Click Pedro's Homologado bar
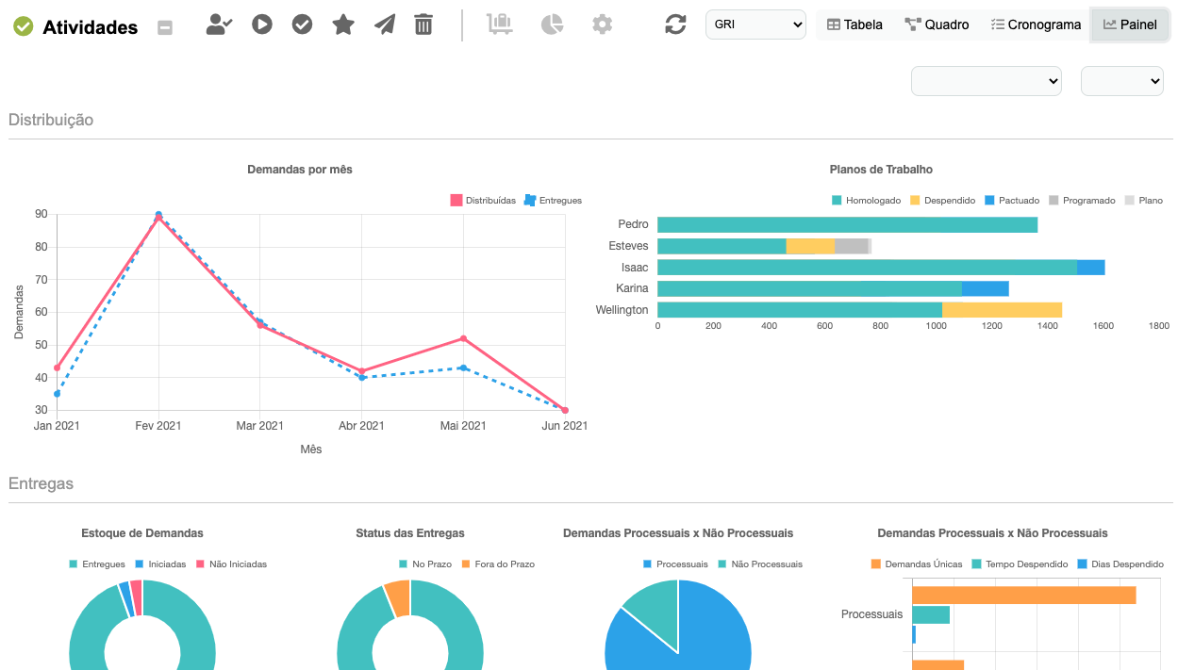Viewport: 1178px width, 670px height. 847,224
